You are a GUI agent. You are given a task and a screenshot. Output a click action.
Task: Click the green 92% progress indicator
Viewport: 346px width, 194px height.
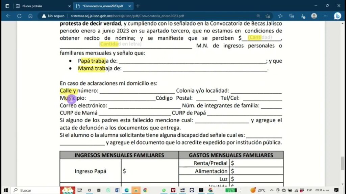pos(231,190)
